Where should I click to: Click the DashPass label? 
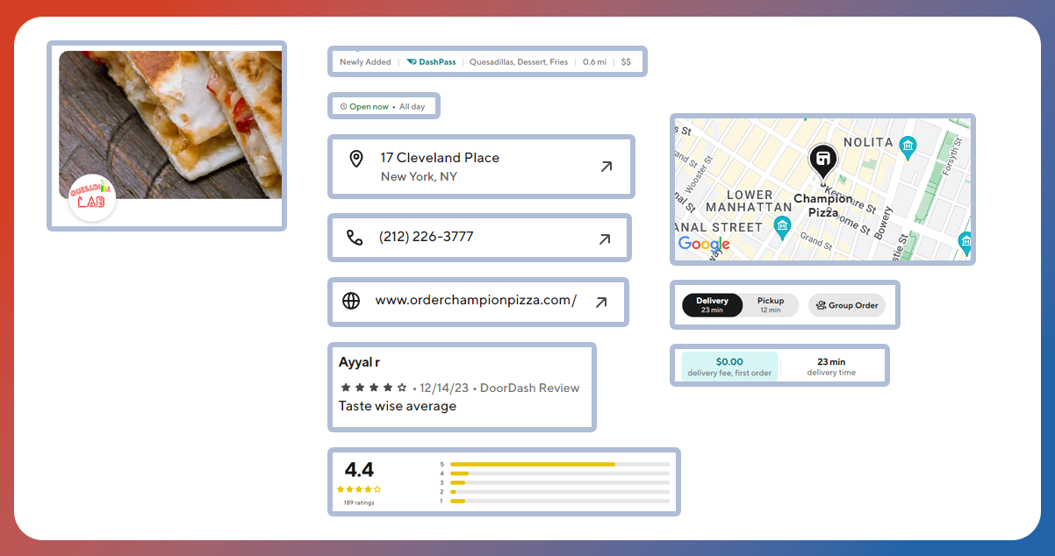[x=431, y=62]
